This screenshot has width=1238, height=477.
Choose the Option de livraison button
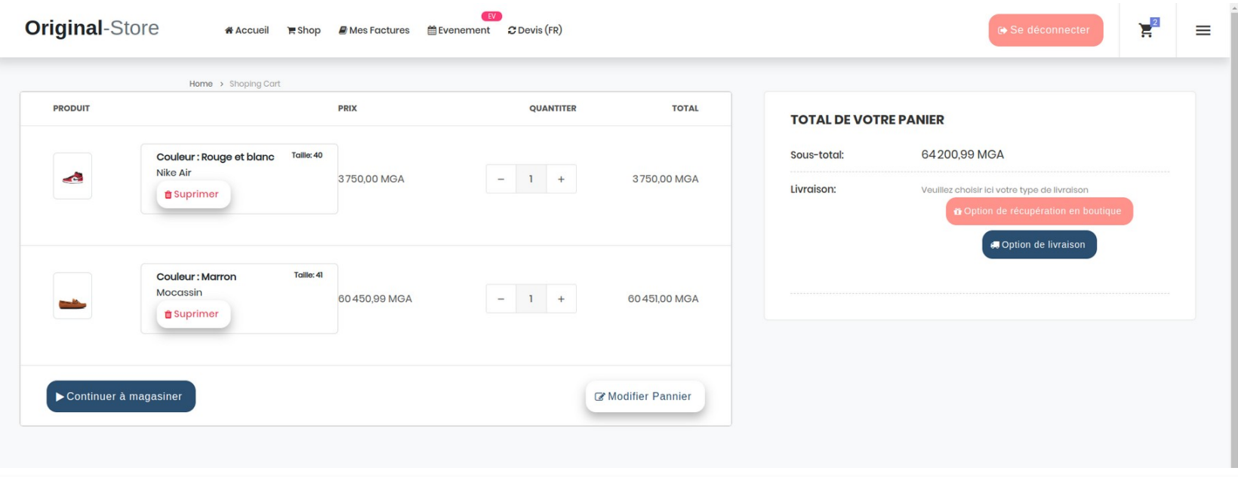click(x=1039, y=245)
